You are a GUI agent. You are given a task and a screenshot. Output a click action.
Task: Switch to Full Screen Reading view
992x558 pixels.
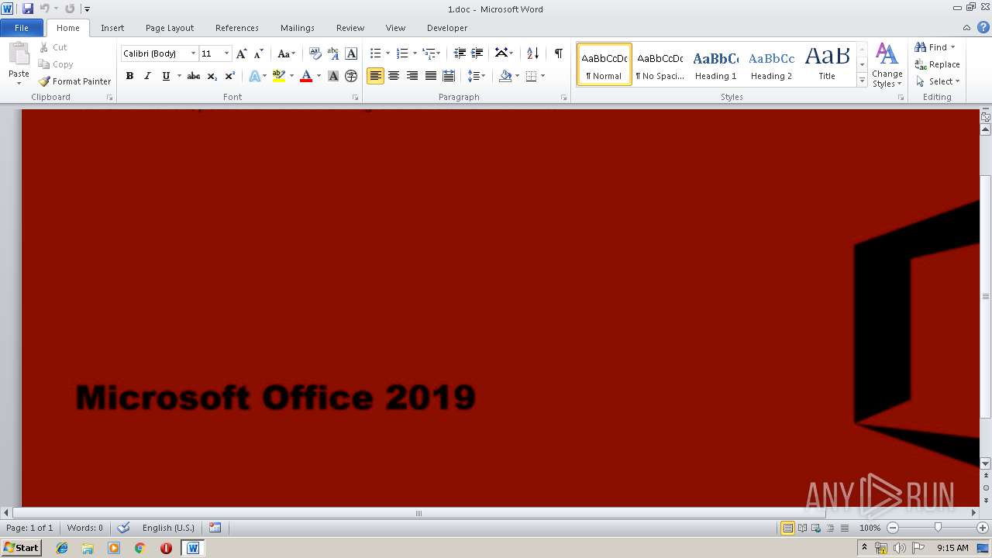[x=801, y=528]
